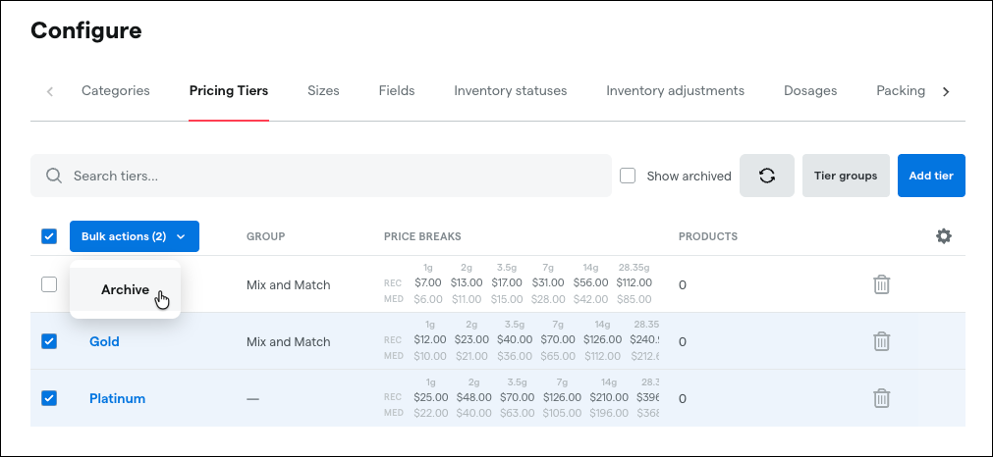Open the Packing tab
This screenshot has height=457, width=993.
(x=901, y=91)
